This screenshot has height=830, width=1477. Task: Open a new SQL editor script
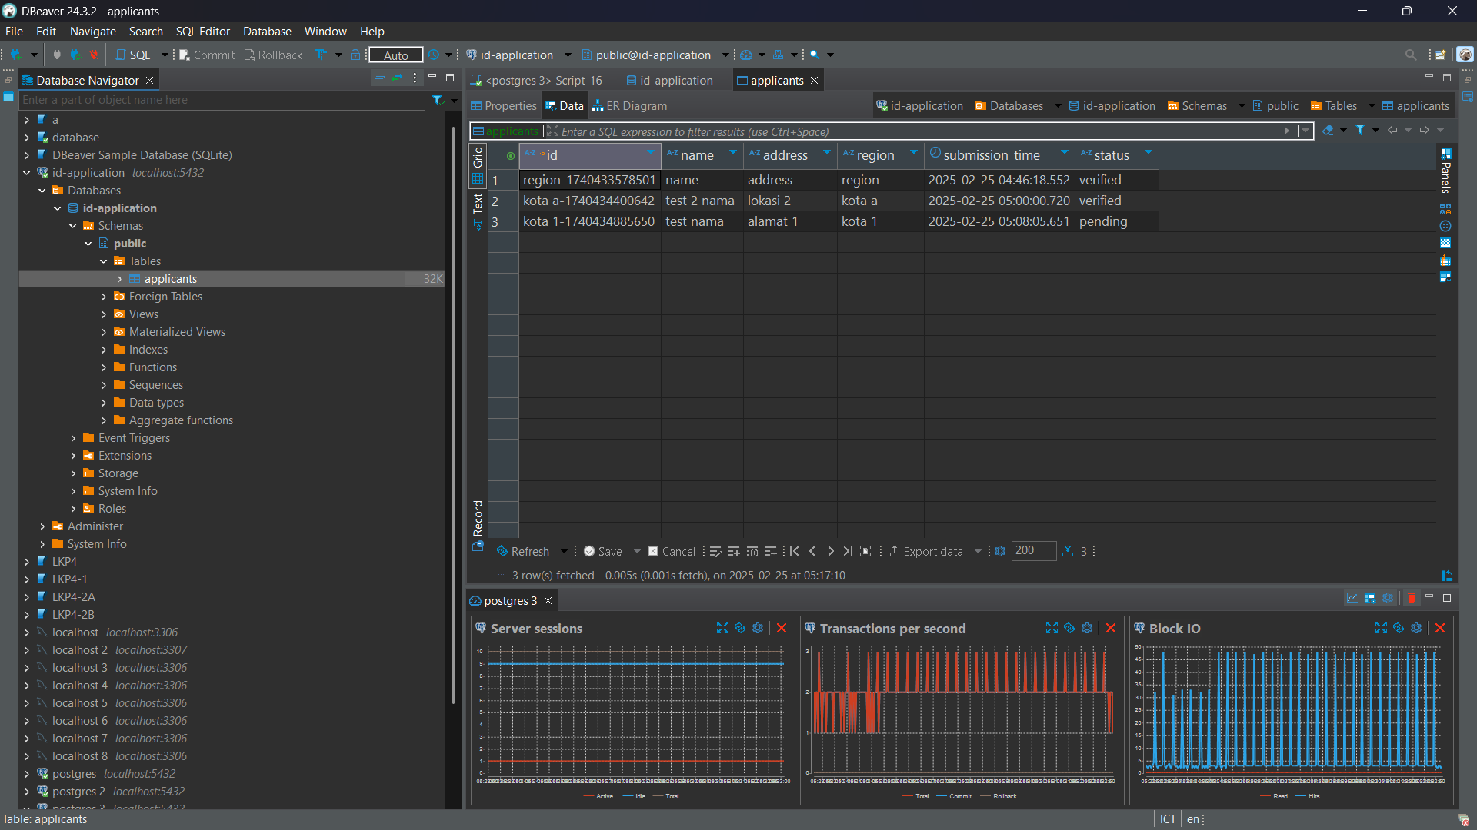[133, 55]
